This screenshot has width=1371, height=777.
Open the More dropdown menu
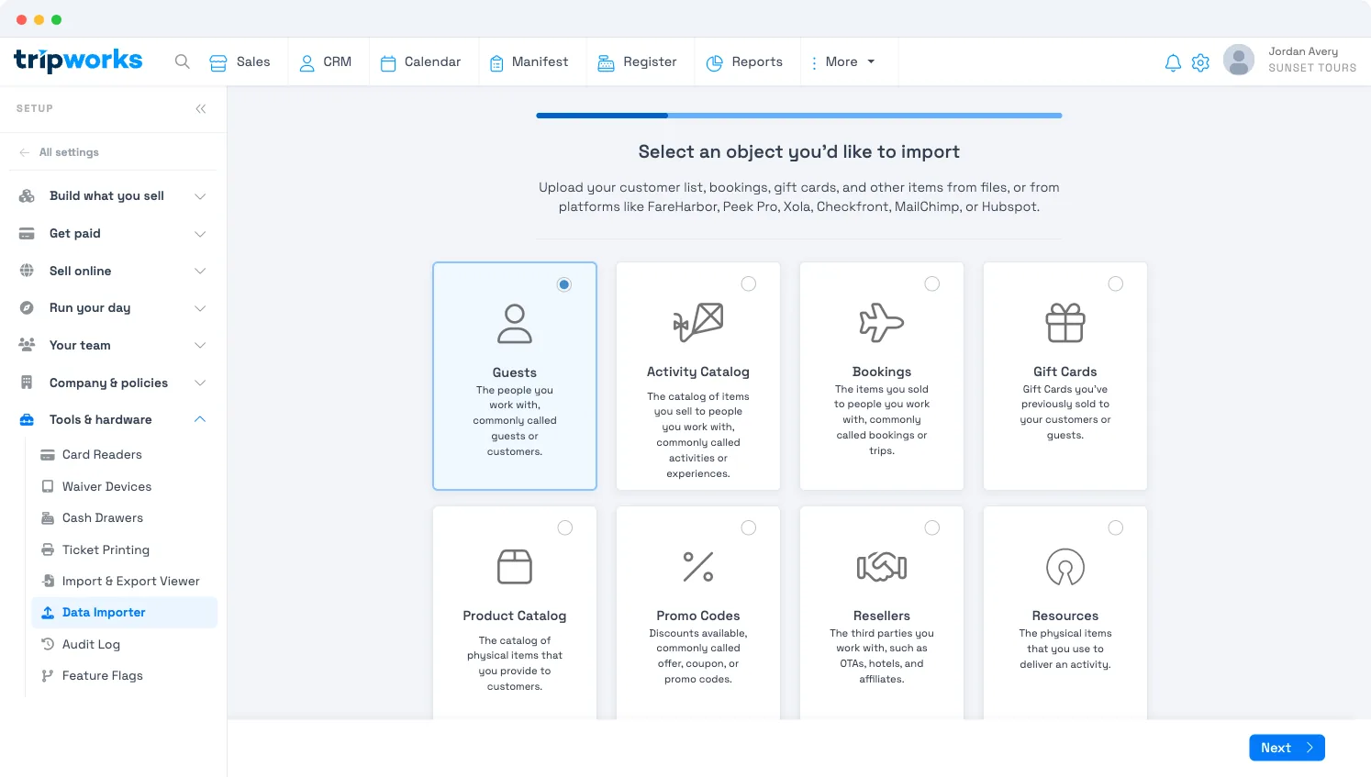(842, 61)
